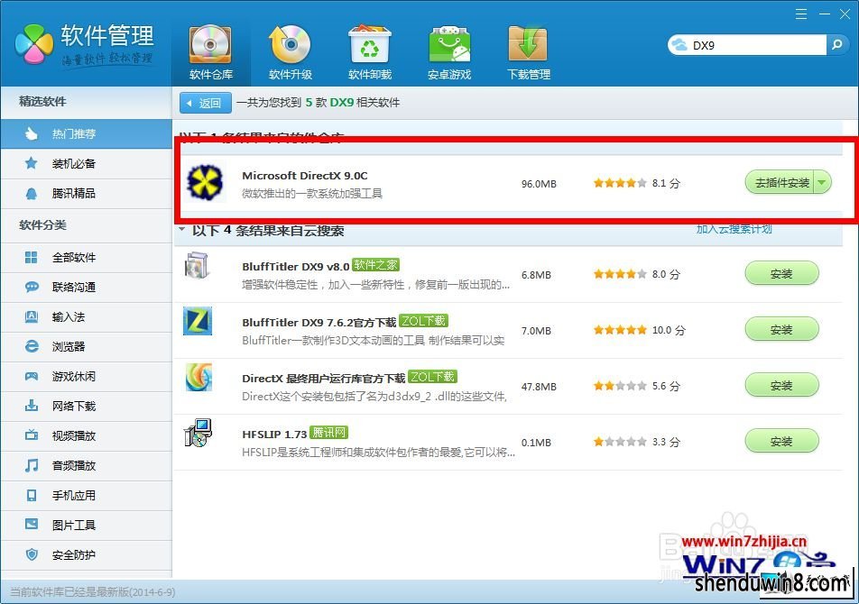859x604 pixels.
Task: Open the 下载管理 download manager tab
Action: [529, 52]
